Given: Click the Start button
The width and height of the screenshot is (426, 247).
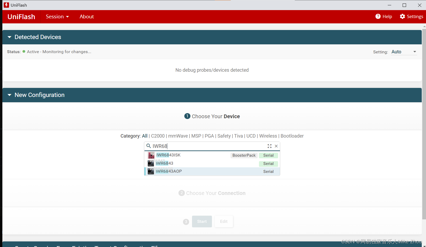Looking at the screenshot, I should 202,222.
